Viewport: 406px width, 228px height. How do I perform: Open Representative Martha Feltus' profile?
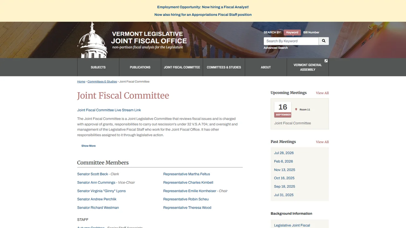pos(187,174)
